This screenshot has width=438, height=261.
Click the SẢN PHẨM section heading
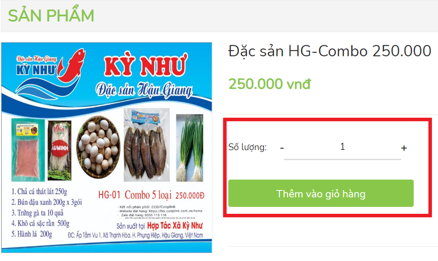(51, 16)
